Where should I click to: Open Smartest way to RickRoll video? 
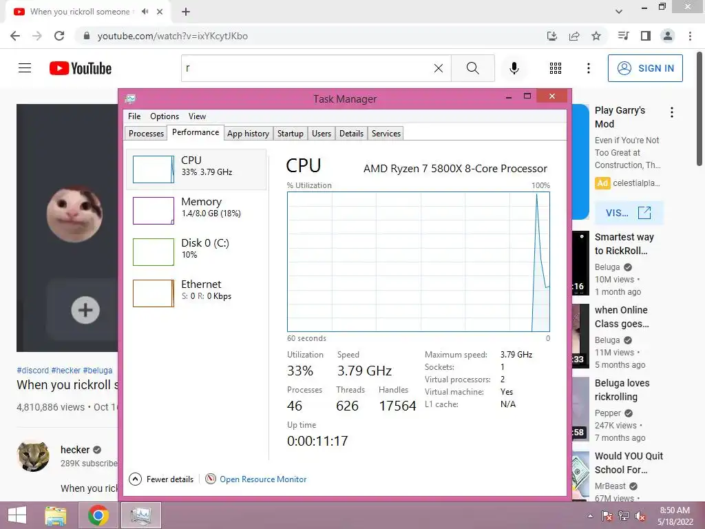click(x=624, y=244)
